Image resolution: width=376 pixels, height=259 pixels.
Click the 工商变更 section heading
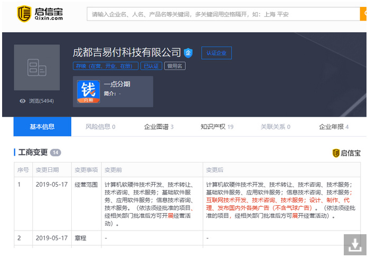tap(33, 152)
